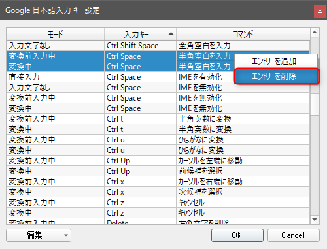
Task: Sort by the モード column header
Action: pyautogui.click(x=56, y=34)
